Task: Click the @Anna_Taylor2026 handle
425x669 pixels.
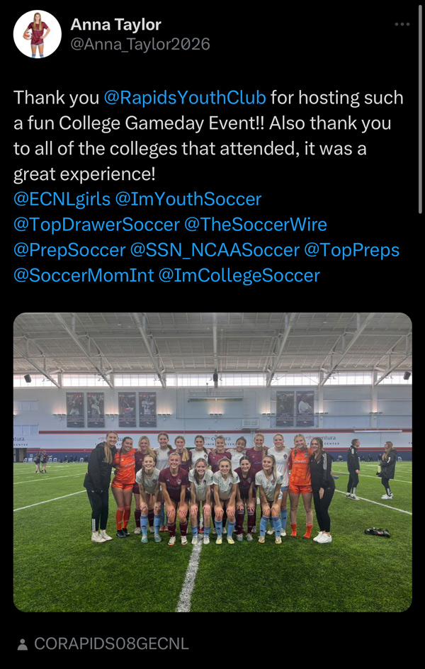Action: pyautogui.click(x=140, y=44)
